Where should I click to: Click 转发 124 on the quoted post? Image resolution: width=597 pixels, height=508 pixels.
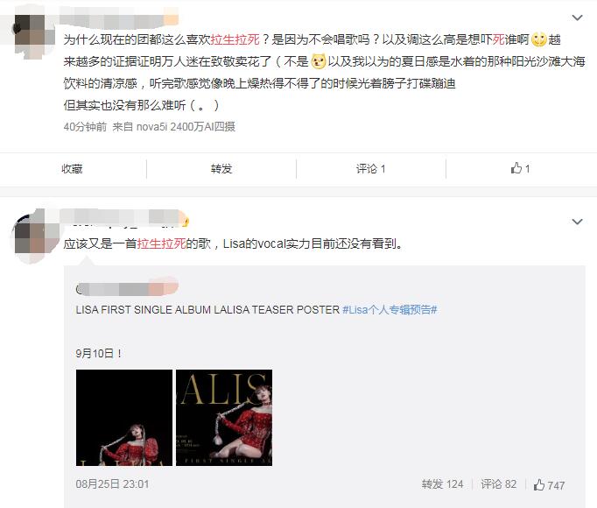tap(442, 484)
